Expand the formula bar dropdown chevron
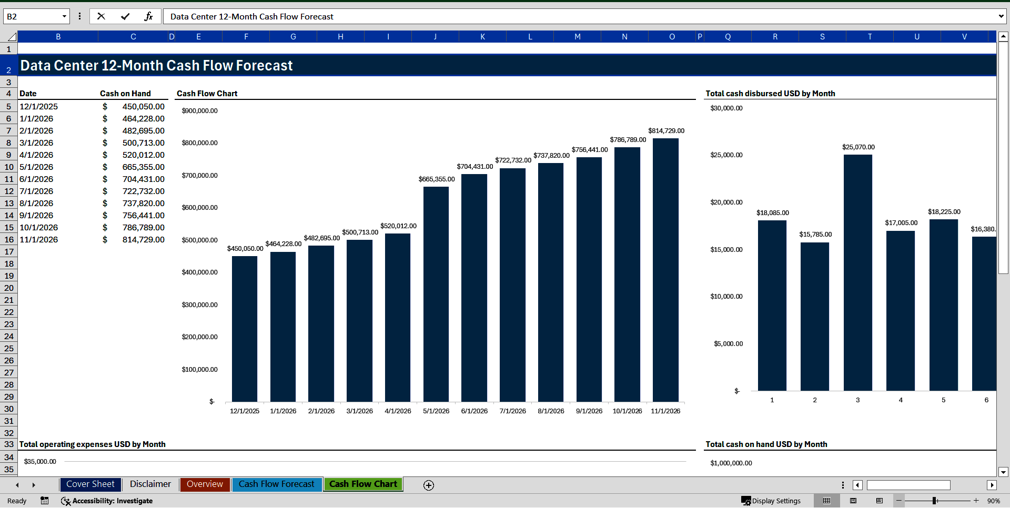Screen dimensions: 1010x508 (x=1001, y=16)
